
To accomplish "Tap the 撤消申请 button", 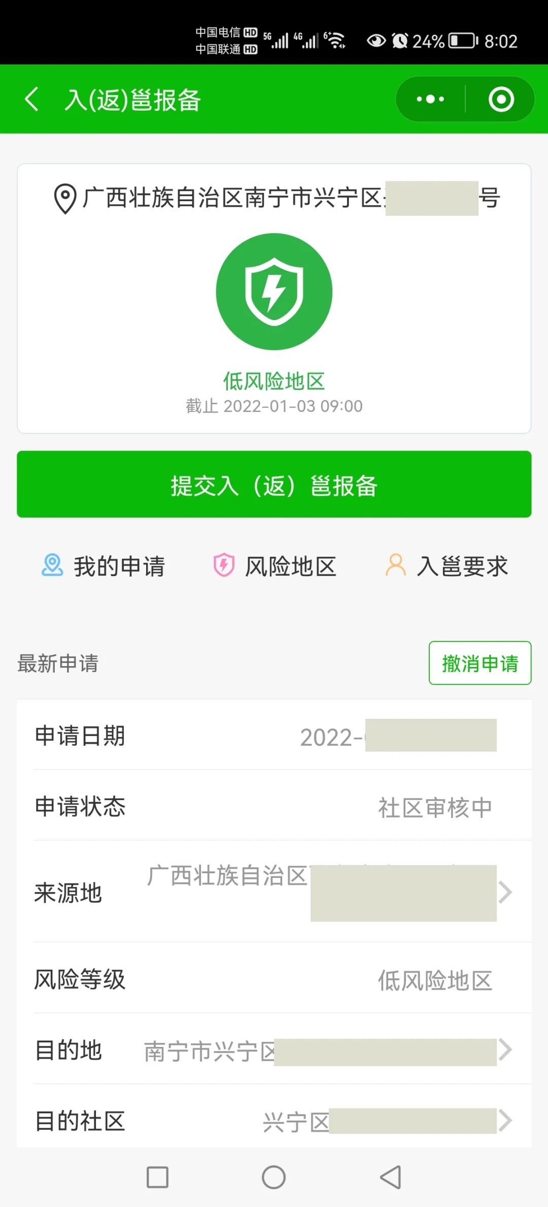I will pos(479,663).
